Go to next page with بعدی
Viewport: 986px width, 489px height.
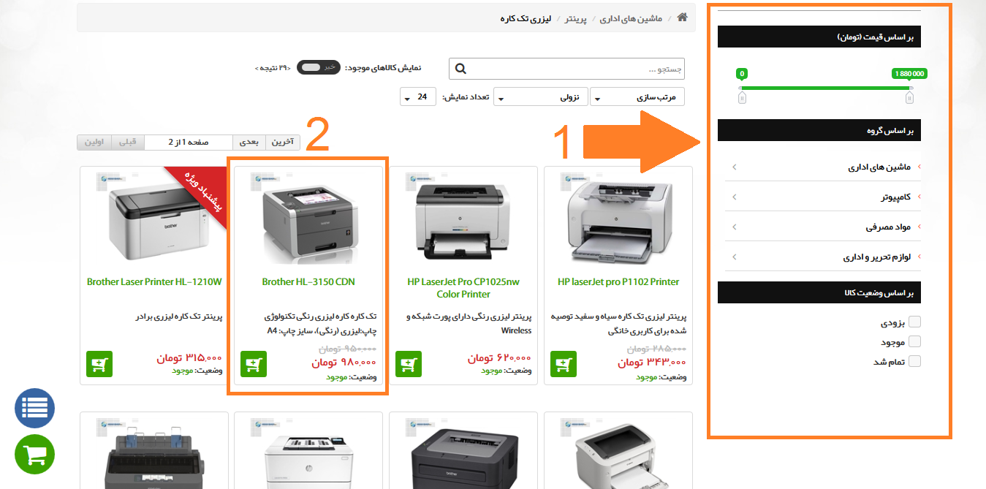click(249, 142)
